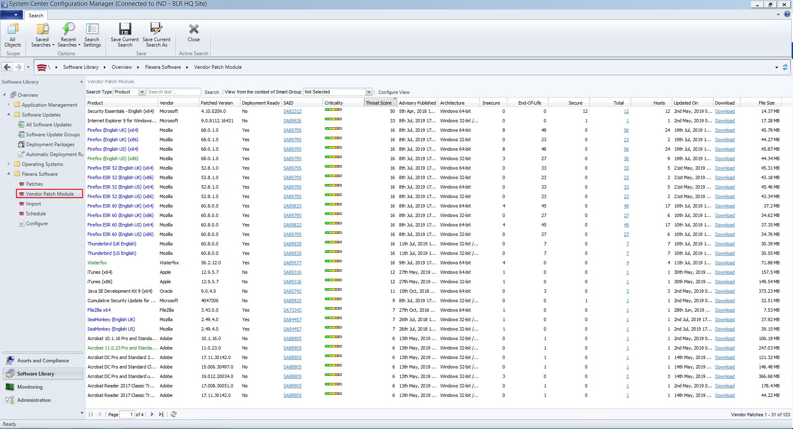The height and width of the screenshot is (429, 793).
Task: Sort by Criticality column header
Action: [x=343, y=103]
